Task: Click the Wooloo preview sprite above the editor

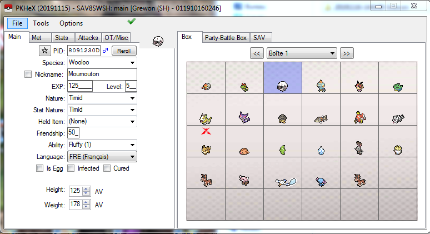Action: 158,42
